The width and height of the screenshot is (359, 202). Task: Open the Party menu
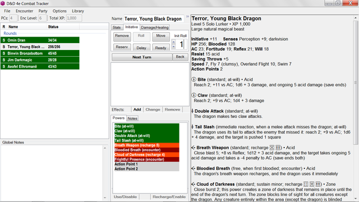point(43,11)
